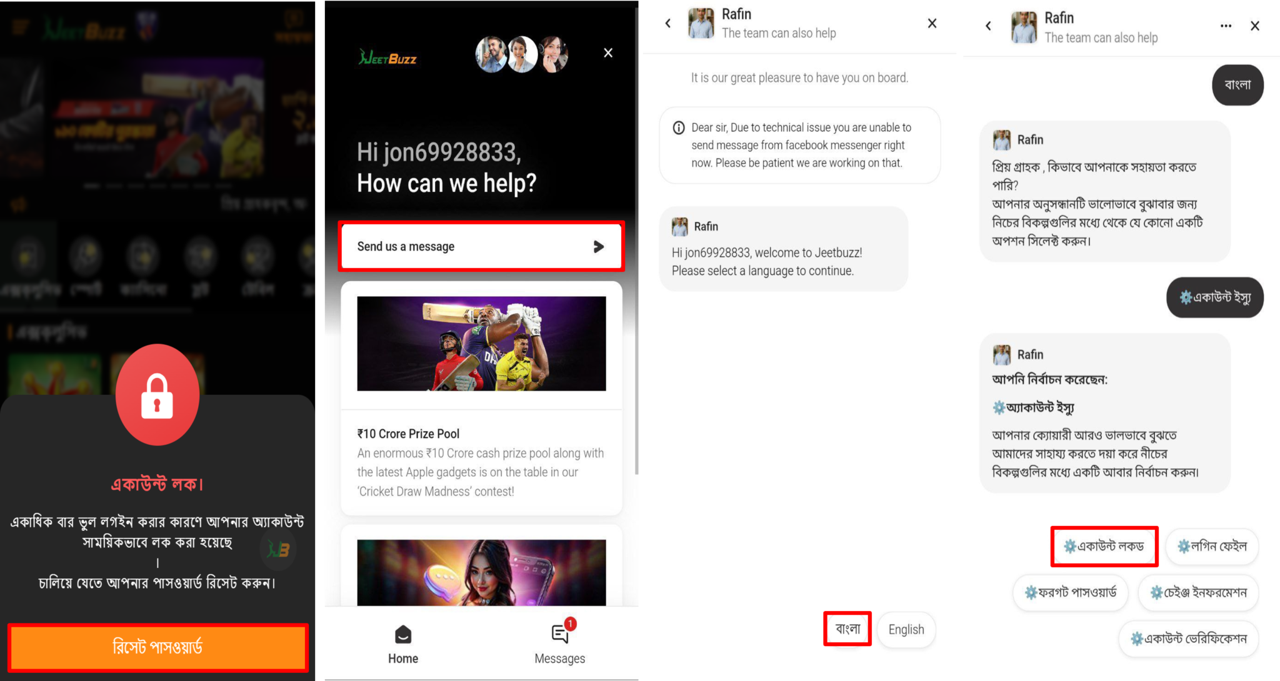Click the arrow icon in Send us a message
Image resolution: width=1280 pixels, height=681 pixels.
coord(598,247)
